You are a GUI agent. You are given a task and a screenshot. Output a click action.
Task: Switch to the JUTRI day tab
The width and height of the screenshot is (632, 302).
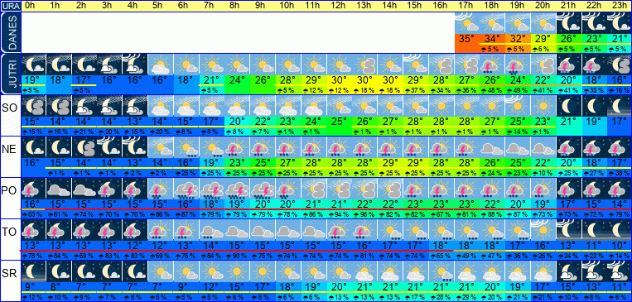10,74
